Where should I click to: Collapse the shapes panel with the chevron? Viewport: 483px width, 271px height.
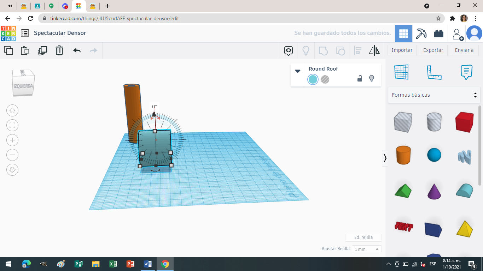point(385,158)
